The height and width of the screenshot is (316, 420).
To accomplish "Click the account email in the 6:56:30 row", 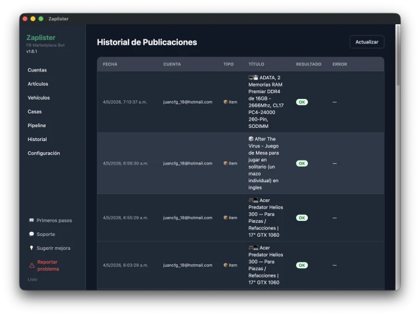I will [x=188, y=163].
